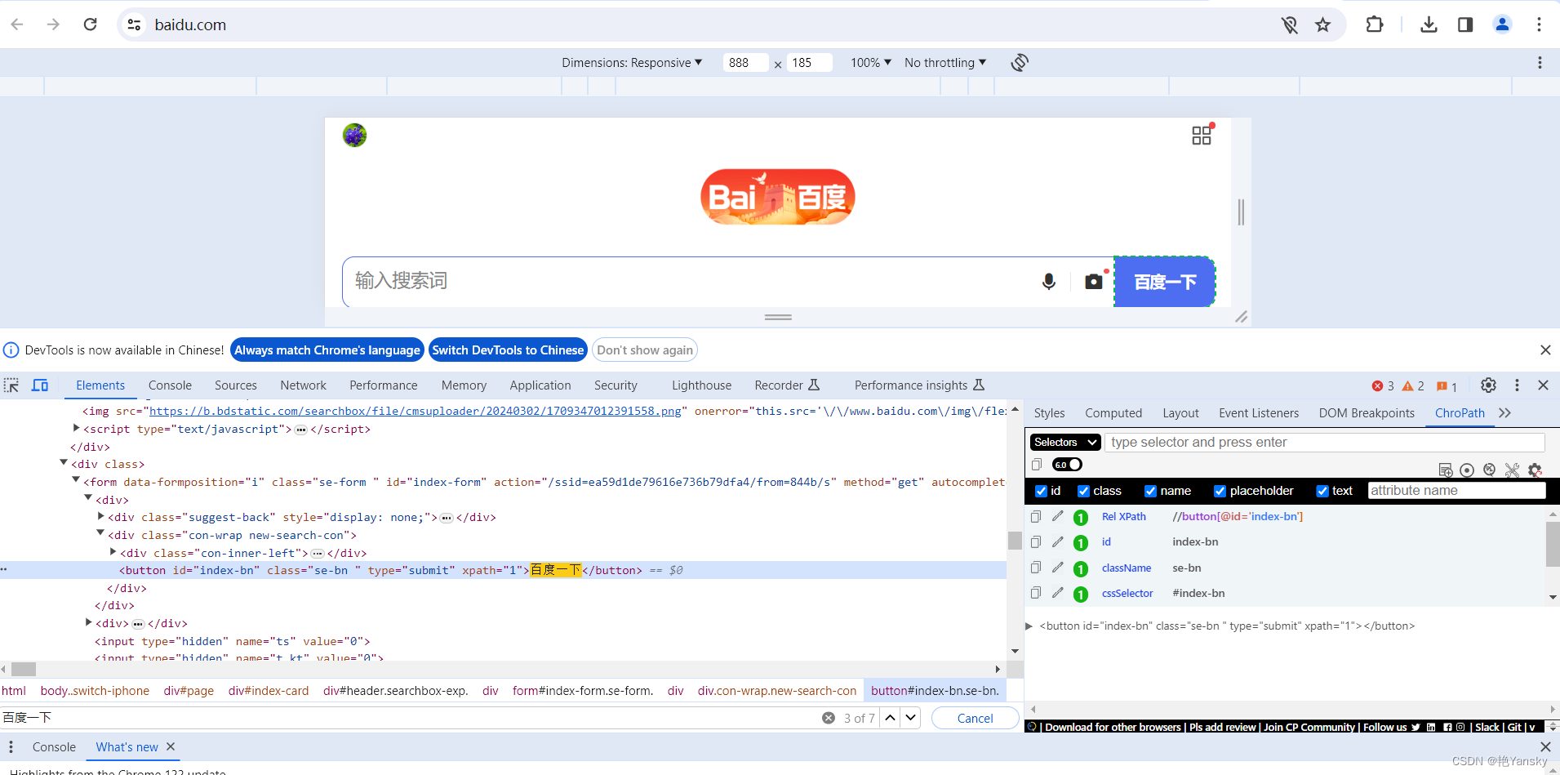Open ChroPath settings gear icon

[1535, 470]
